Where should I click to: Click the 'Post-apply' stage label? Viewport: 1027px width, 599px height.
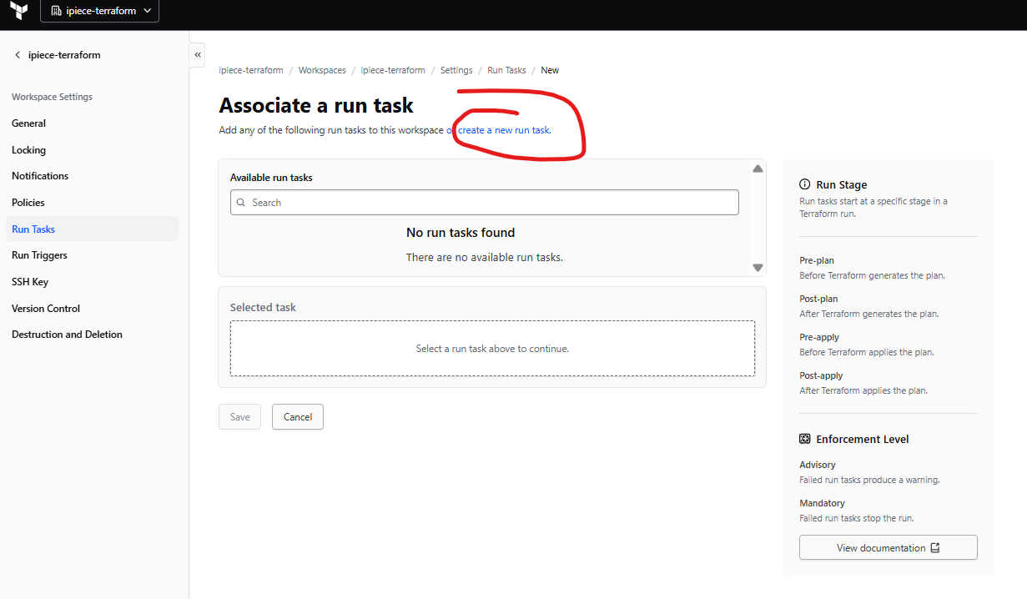pyautogui.click(x=821, y=375)
